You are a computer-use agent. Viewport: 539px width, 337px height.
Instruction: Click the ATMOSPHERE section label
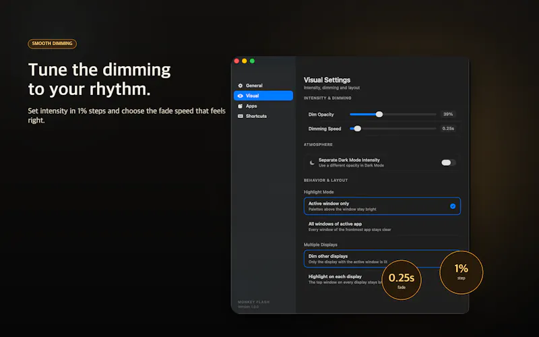[318, 145]
